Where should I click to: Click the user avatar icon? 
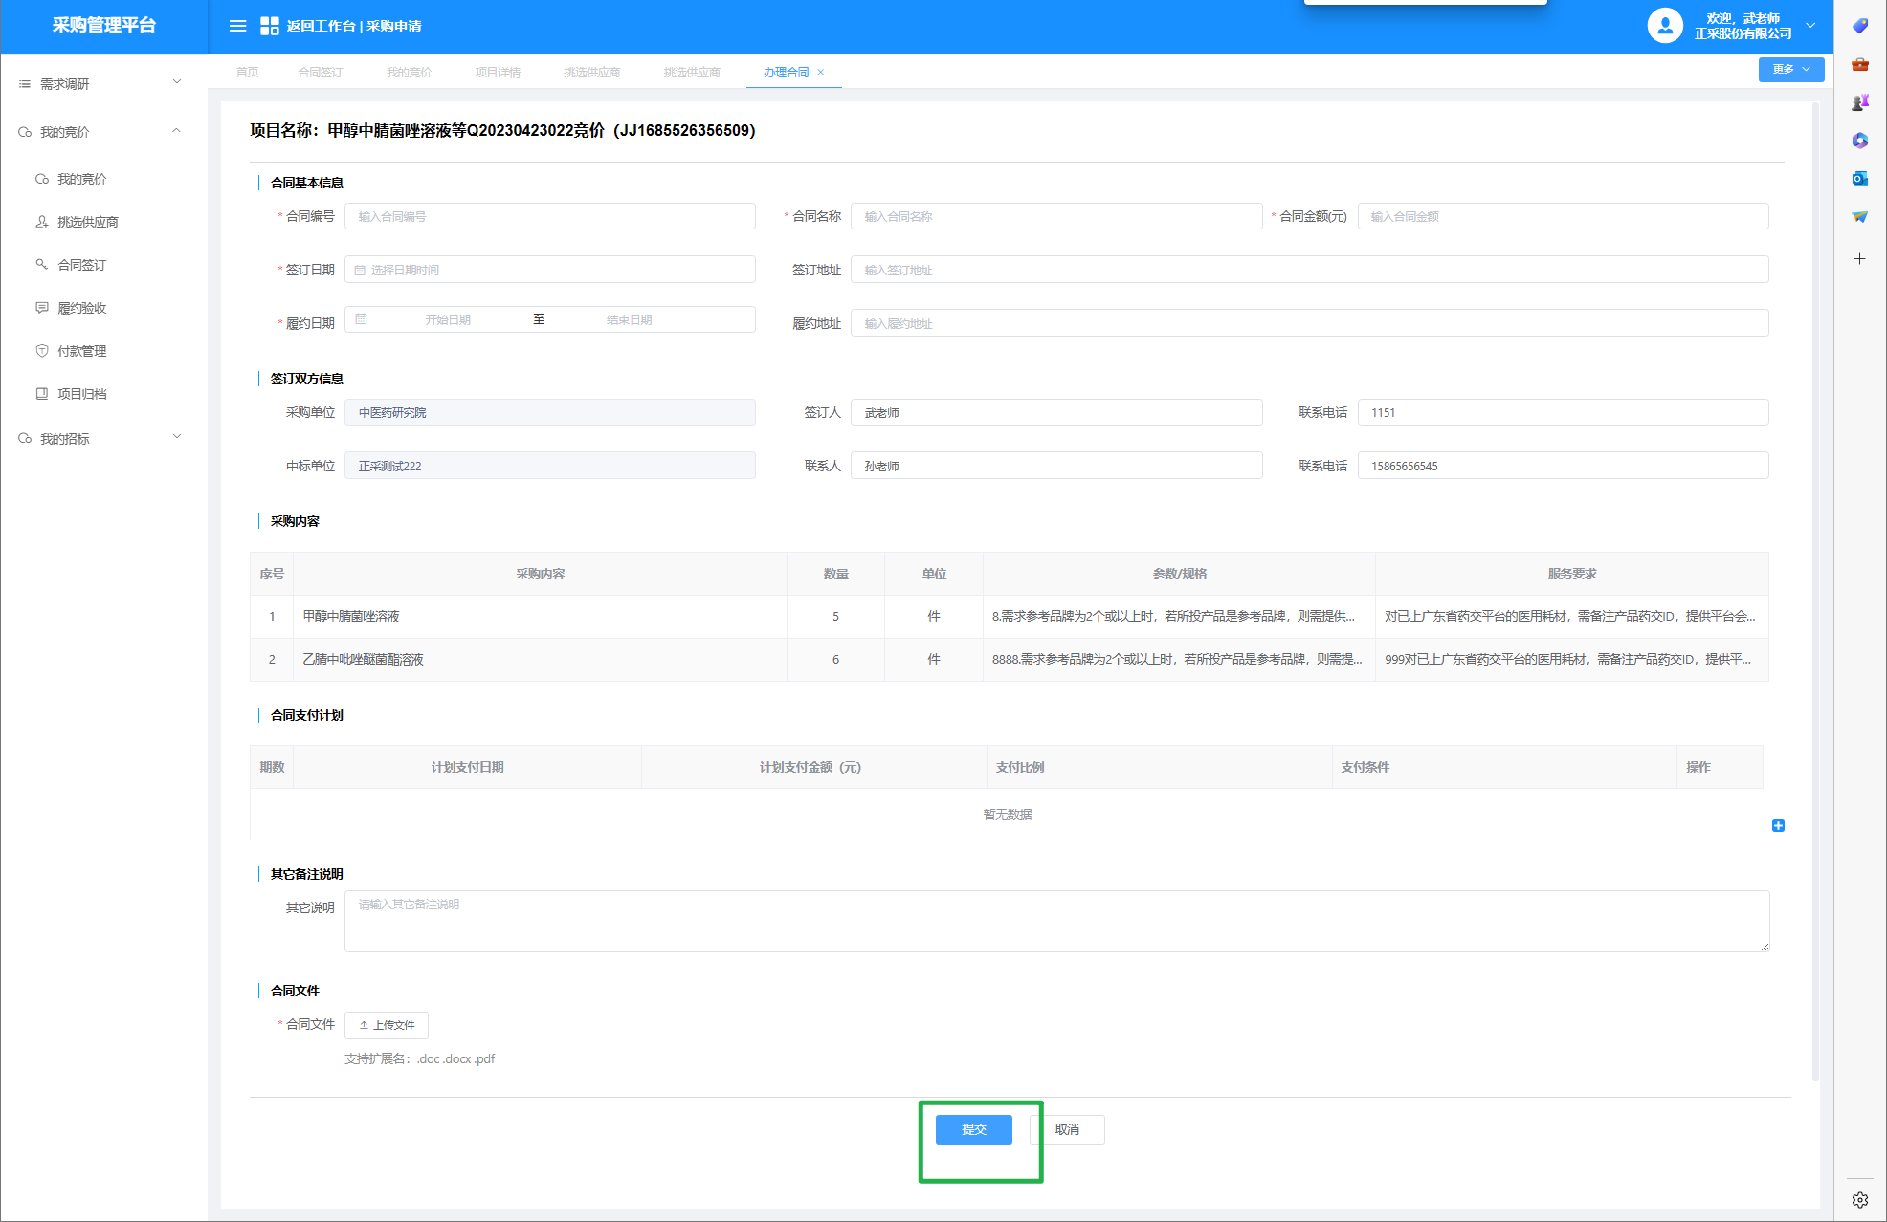(x=1664, y=26)
